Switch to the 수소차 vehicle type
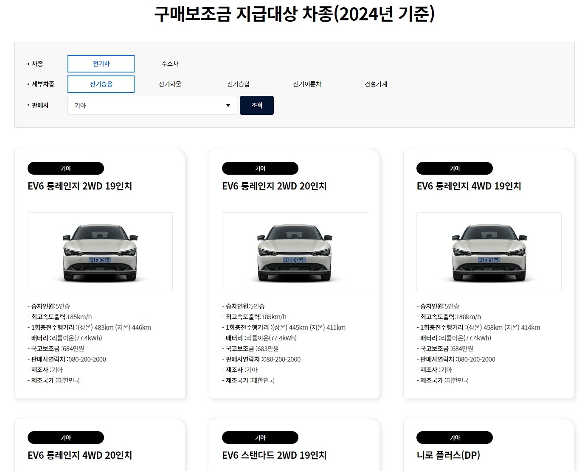Viewport: 582px width, 471px height. coord(170,64)
